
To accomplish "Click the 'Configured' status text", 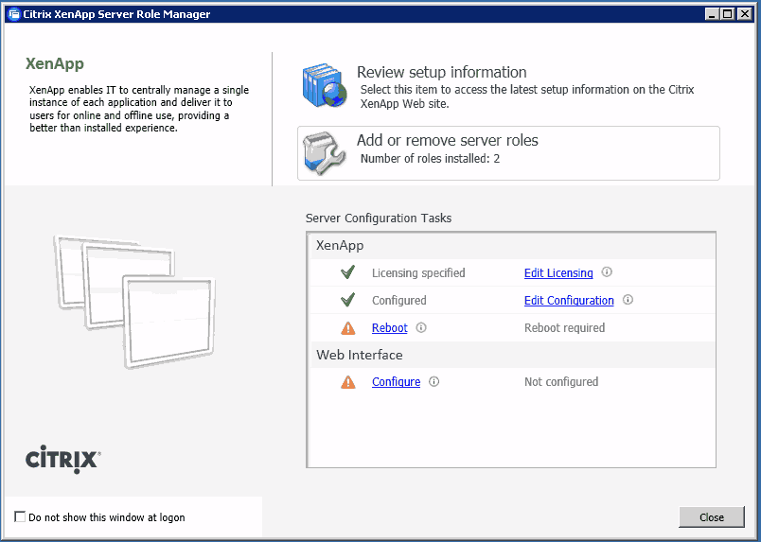I will coord(398,301).
